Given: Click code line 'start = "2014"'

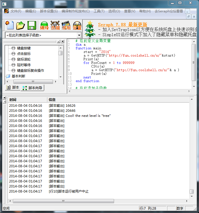Looking at the screenshot, I should (97, 52).
